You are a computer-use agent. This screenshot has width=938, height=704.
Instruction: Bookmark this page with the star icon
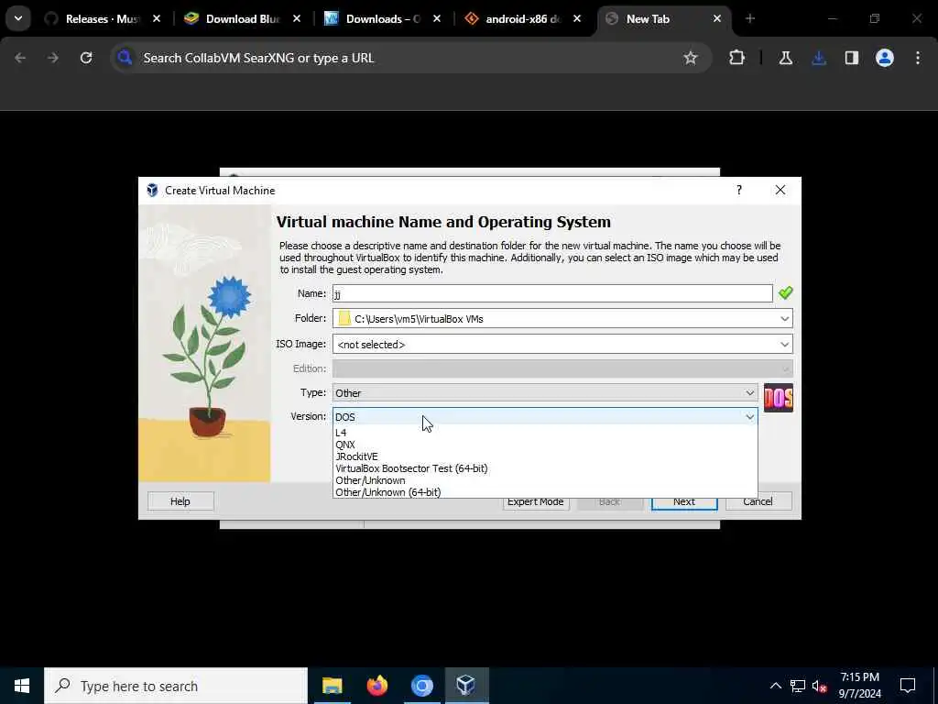pyautogui.click(x=691, y=58)
